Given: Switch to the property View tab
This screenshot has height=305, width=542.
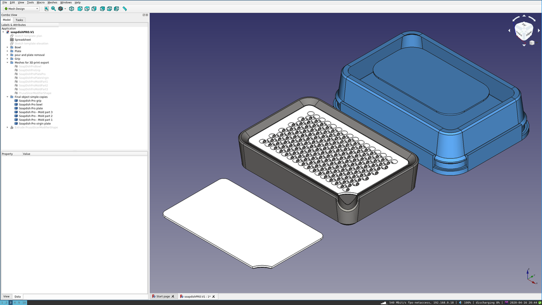Looking at the screenshot, I should point(6,297).
